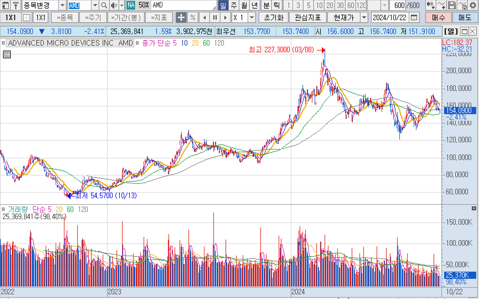Viewport: 479px width, 299px height.
Task: Open the calendar date picker
Action: click(x=414, y=18)
